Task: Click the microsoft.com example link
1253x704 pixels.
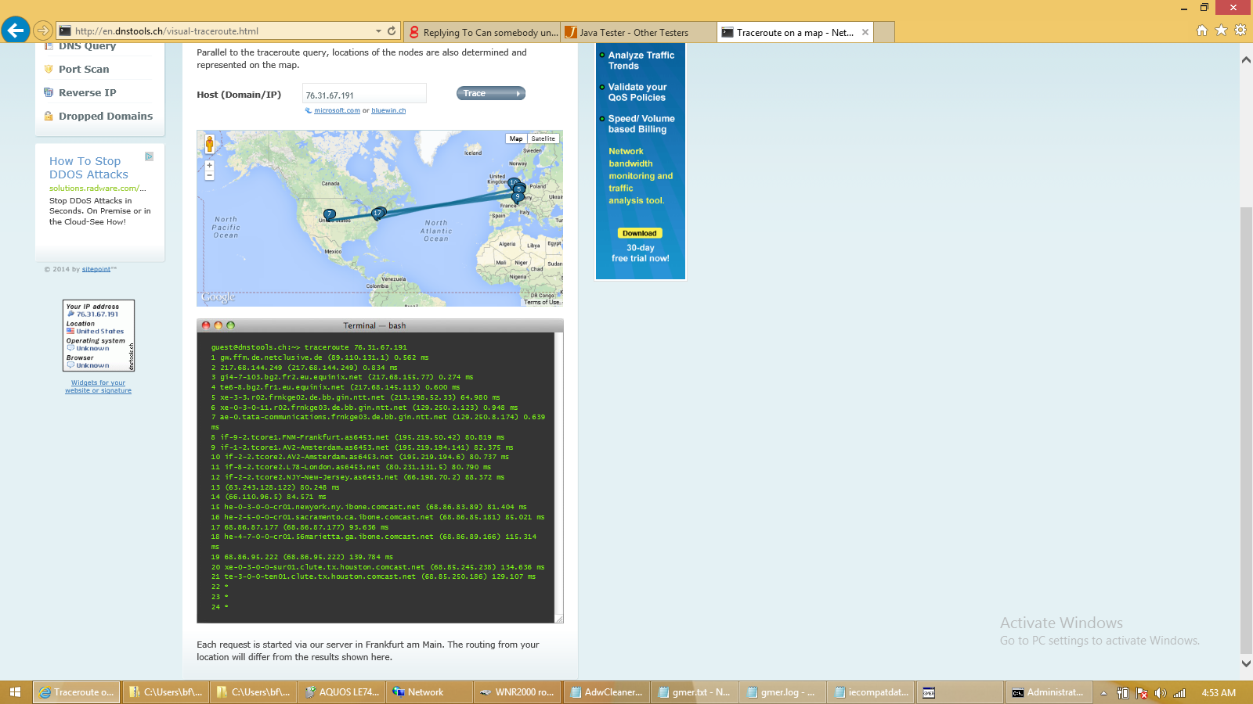Action: 337,110
